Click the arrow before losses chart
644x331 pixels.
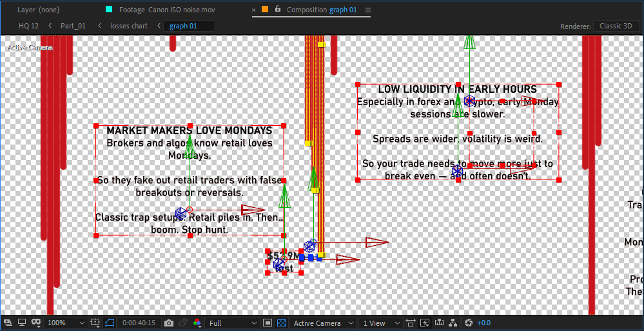(99, 26)
